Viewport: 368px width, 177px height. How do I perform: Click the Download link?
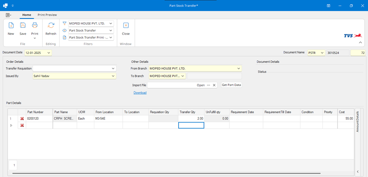click(x=140, y=93)
